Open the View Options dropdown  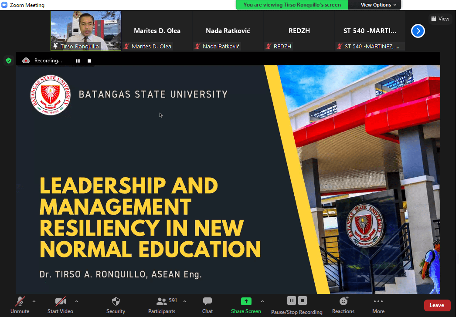pyautogui.click(x=378, y=5)
